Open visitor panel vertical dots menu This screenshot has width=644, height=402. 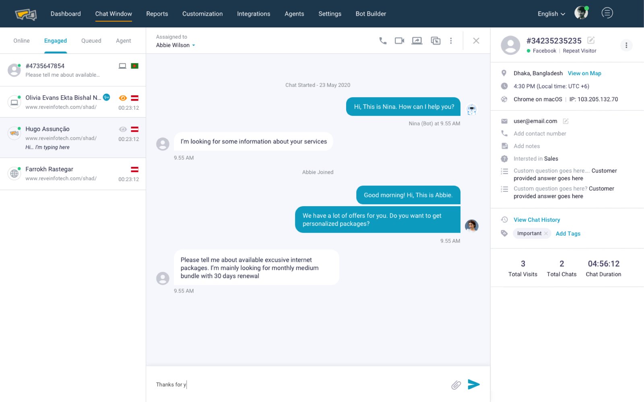pos(626,45)
